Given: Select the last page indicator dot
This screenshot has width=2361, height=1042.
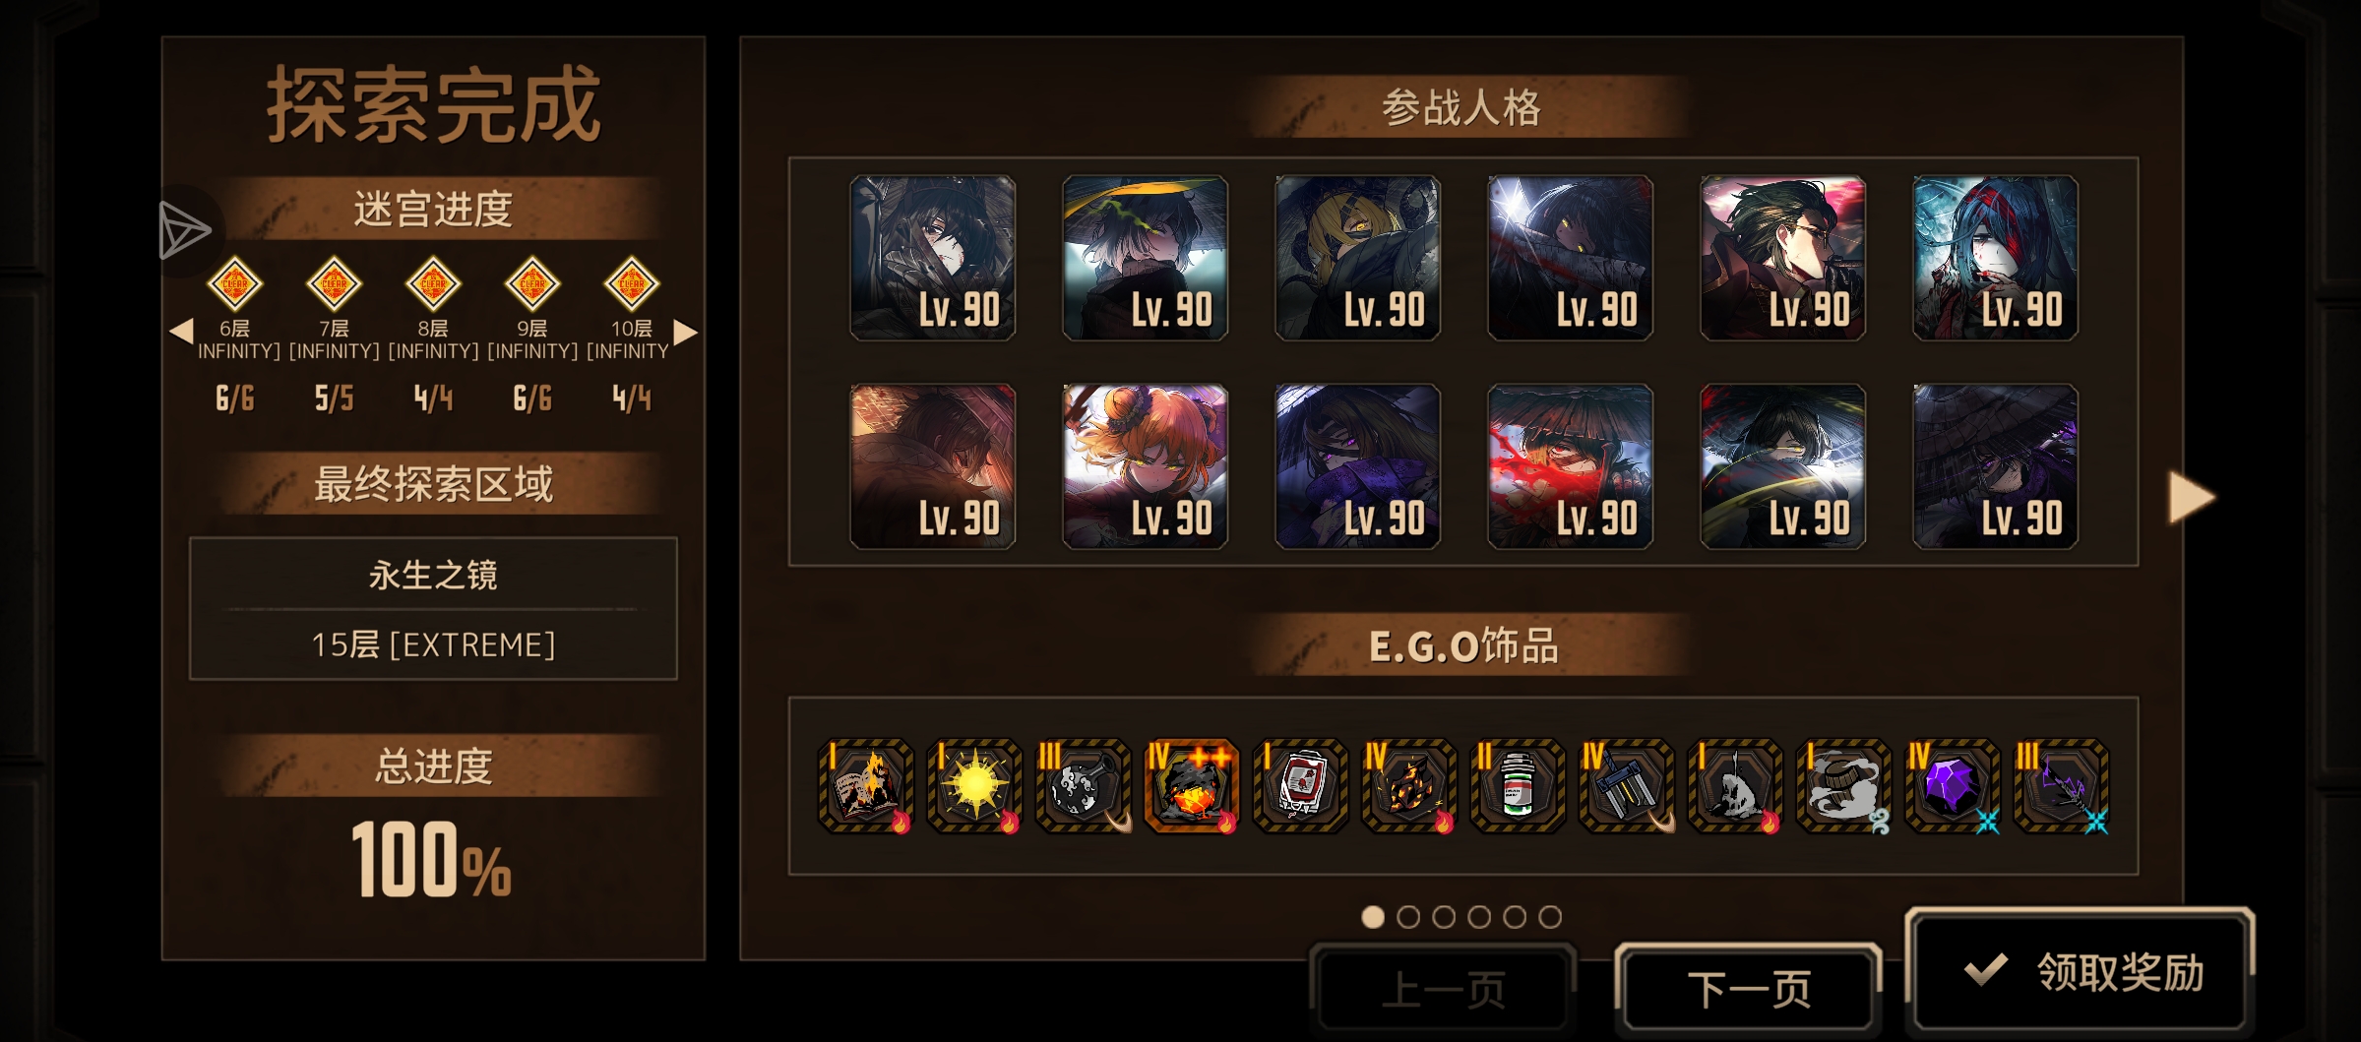Looking at the screenshot, I should click(x=1550, y=917).
